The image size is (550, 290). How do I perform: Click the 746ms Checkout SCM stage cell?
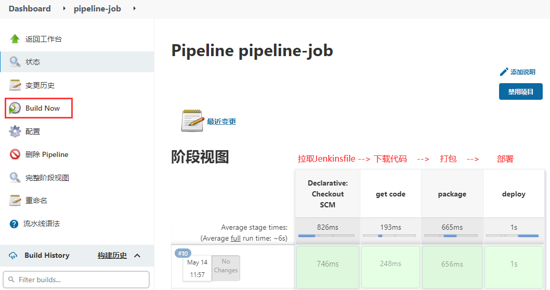pos(328,267)
